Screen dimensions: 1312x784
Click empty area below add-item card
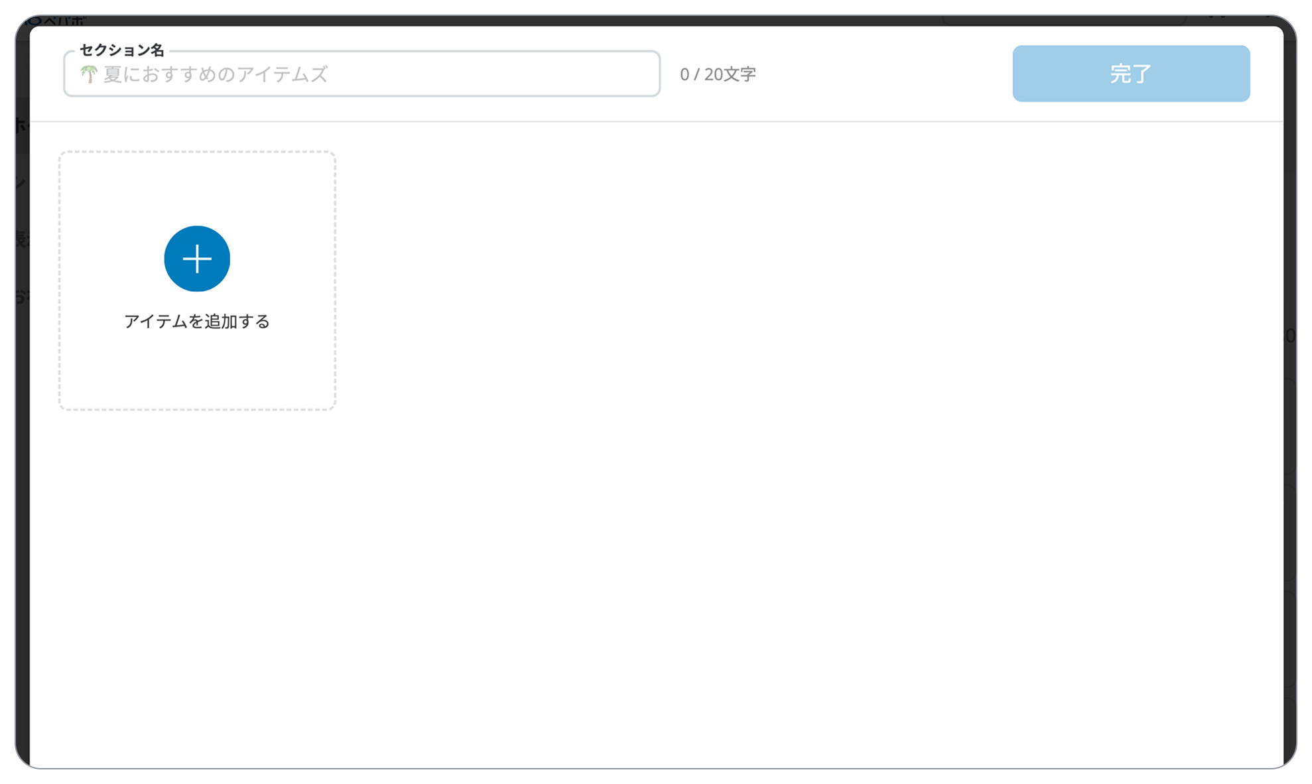click(x=197, y=564)
